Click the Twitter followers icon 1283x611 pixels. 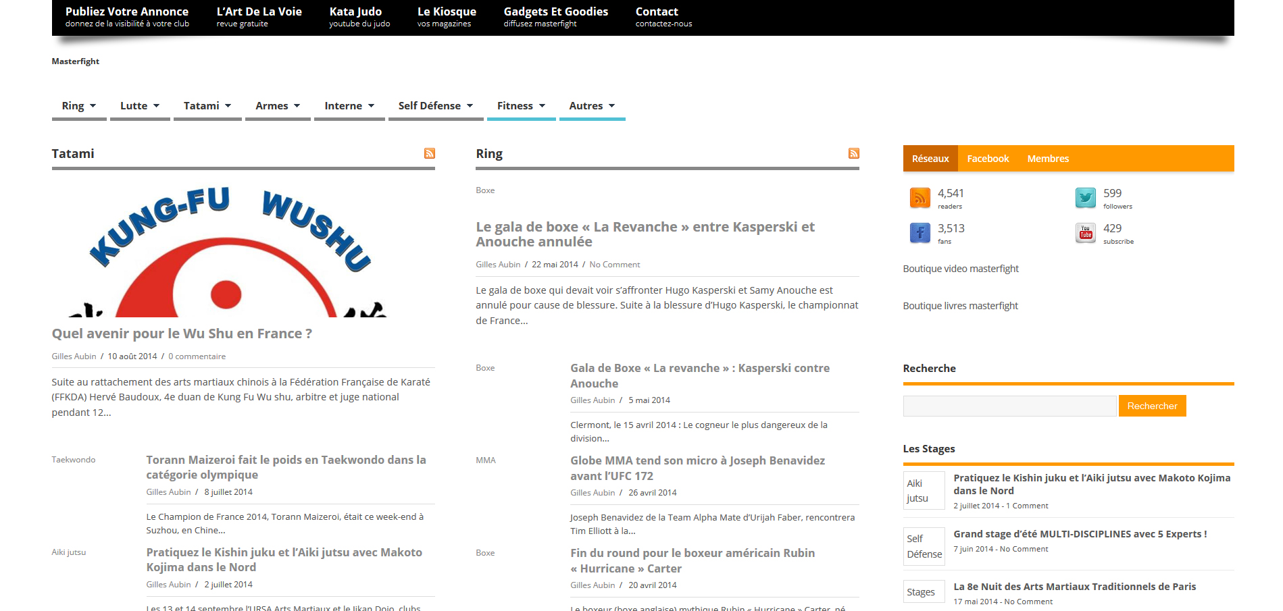click(x=1085, y=198)
